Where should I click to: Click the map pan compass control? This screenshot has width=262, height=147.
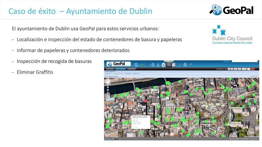coord(108,82)
